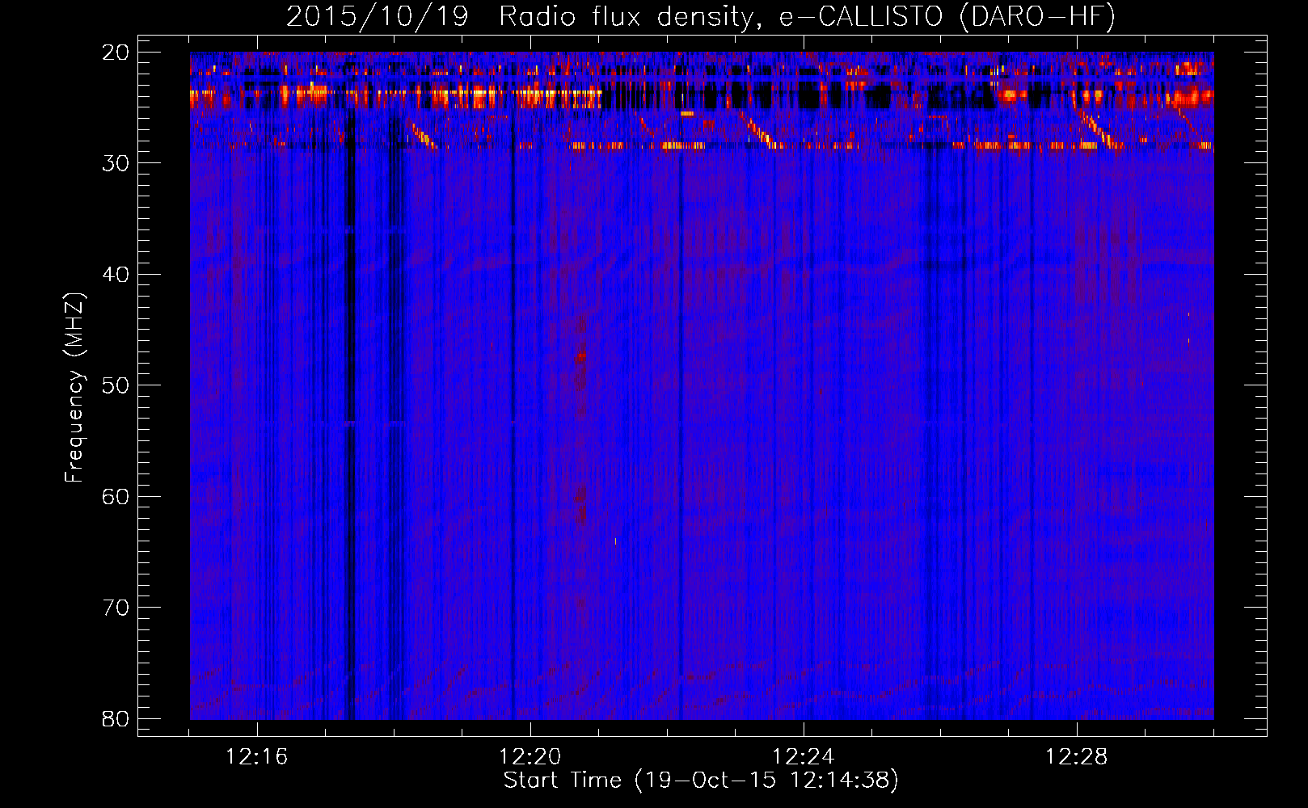Click the 70 frequency tick label
1308x808 pixels.
click(116, 608)
